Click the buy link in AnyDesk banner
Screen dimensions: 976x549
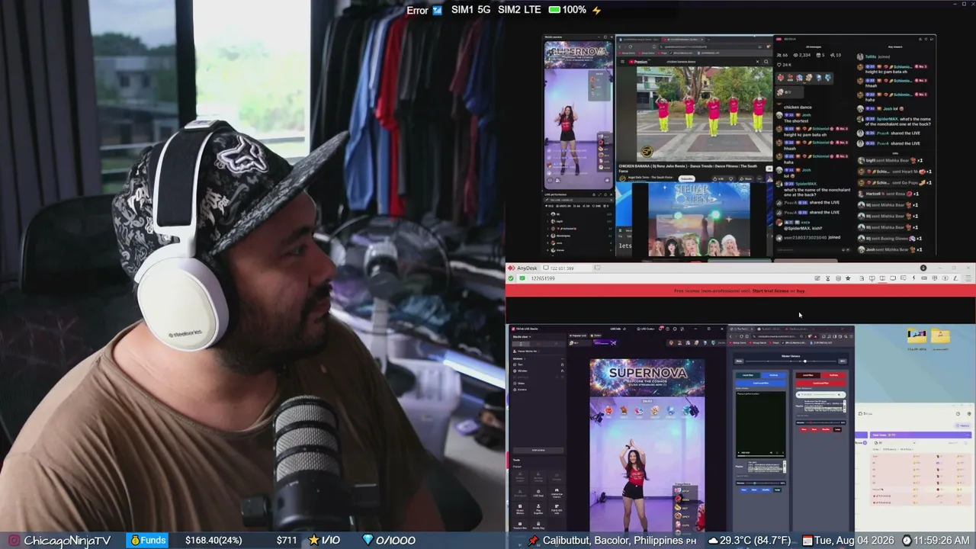801,291
